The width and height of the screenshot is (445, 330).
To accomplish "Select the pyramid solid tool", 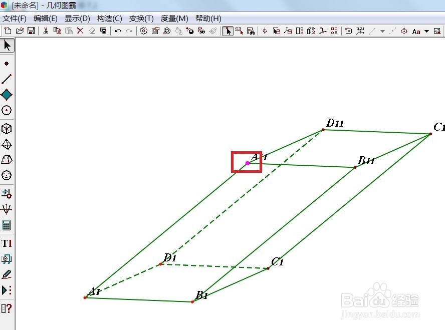I will pyautogui.click(x=7, y=144).
